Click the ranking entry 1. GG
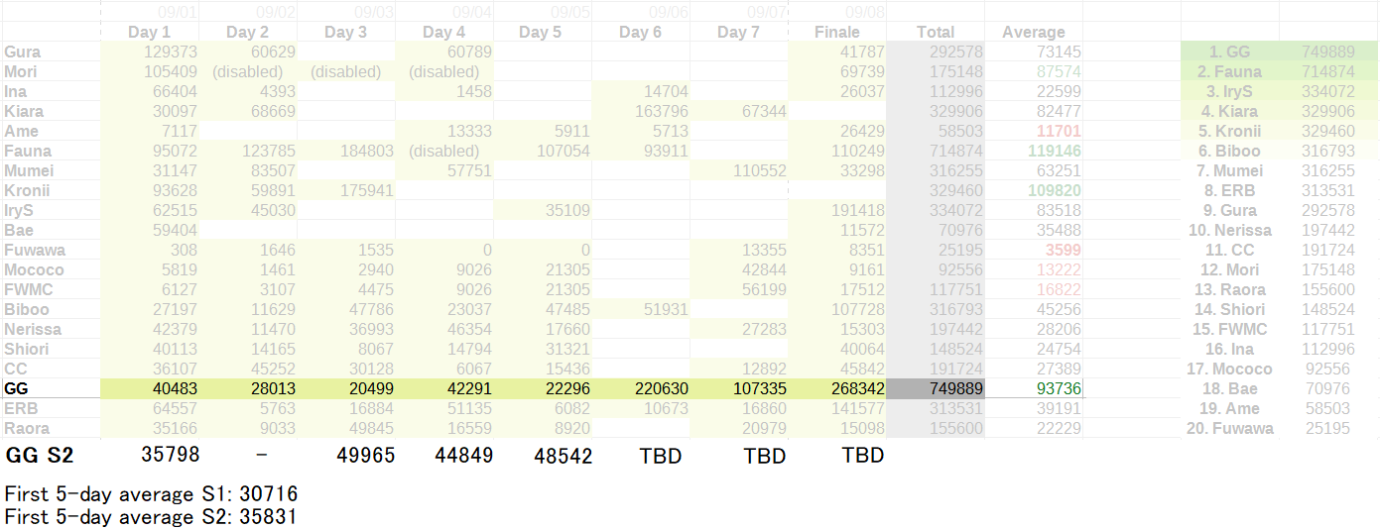This screenshot has width=1380, height=530. pyautogui.click(x=1230, y=52)
